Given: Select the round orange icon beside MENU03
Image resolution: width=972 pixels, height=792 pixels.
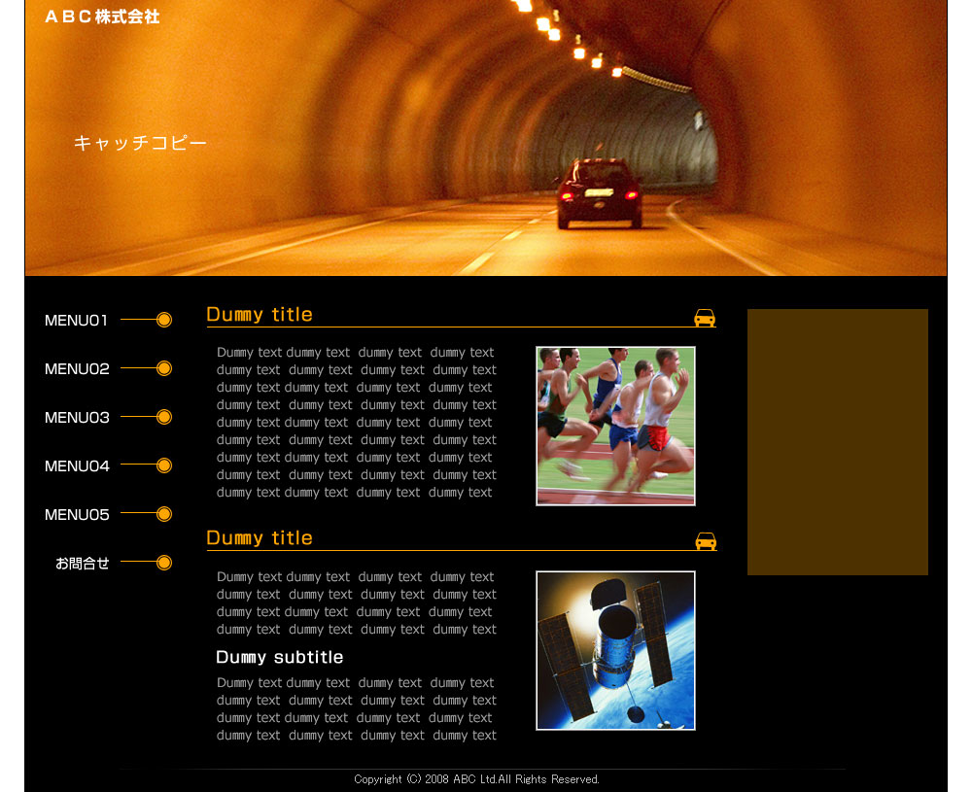Looking at the screenshot, I should click(164, 417).
